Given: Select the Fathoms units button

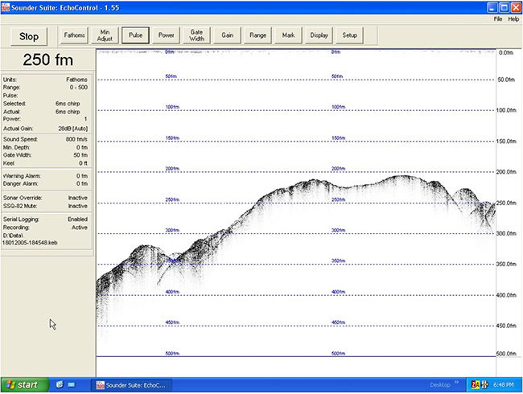Looking at the screenshot, I should pyautogui.click(x=74, y=35).
